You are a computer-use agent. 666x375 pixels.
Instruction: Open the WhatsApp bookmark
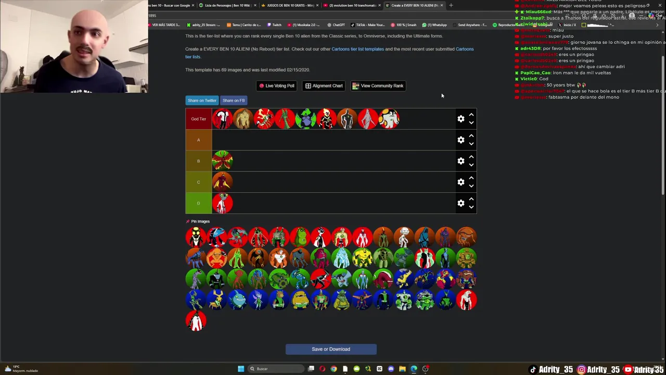pos(434,25)
